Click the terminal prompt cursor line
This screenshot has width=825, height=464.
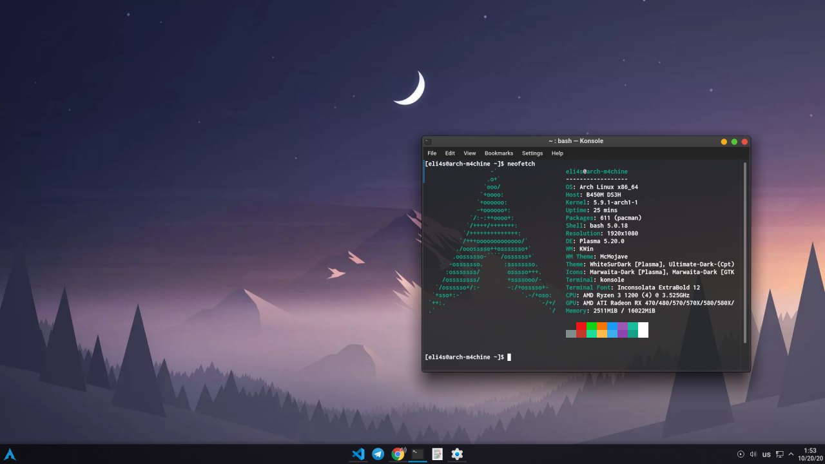[x=467, y=357]
